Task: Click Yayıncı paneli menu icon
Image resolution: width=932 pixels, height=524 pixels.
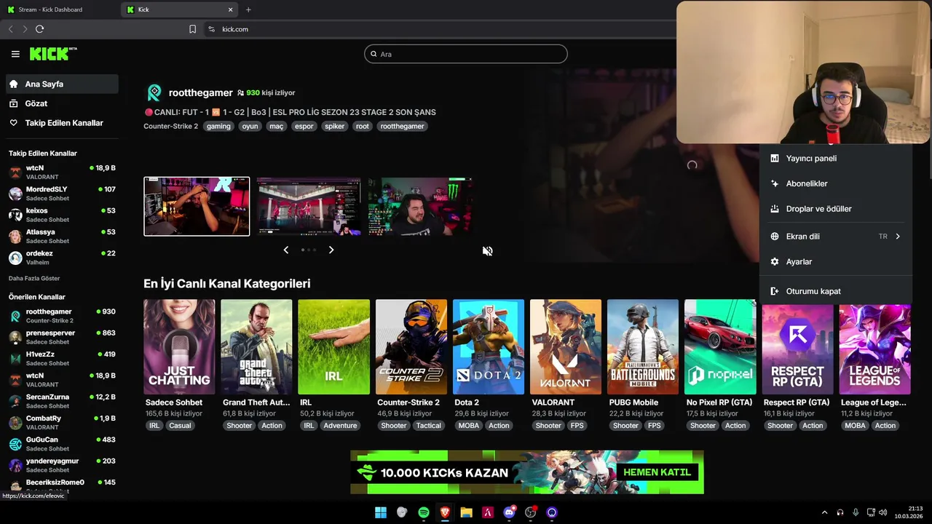Action: (775, 158)
